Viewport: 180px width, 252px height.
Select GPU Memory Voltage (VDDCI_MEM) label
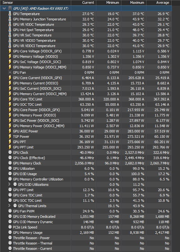40,67
